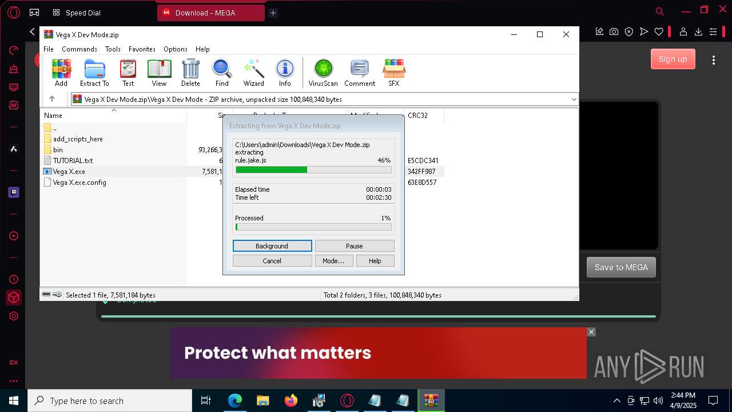
Task: Go up one folder level arrow
Action: (x=52, y=99)
